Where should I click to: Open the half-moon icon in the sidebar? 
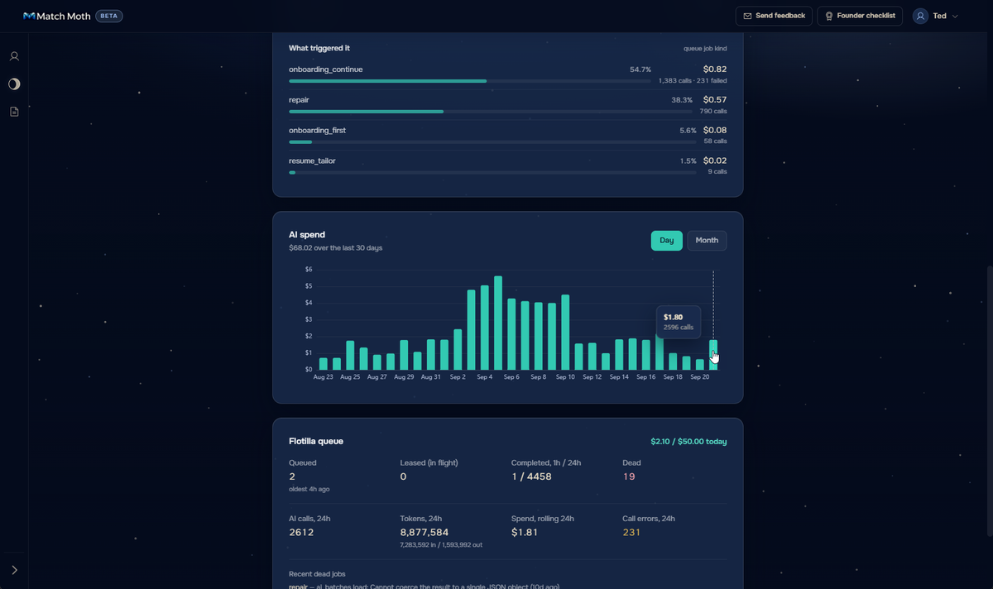tap(14, 84)
